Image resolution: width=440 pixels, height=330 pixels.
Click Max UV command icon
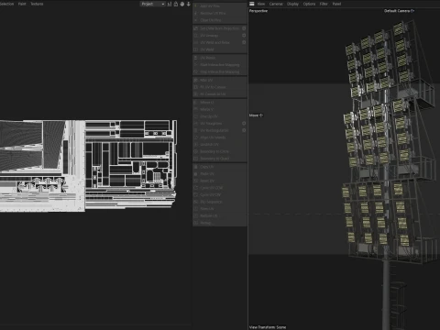pyautogui.click(x=196, y=80)
